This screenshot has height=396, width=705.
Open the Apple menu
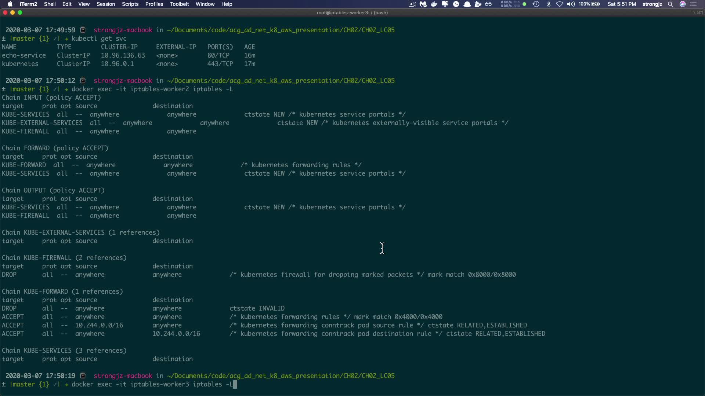tap(10, 4)
